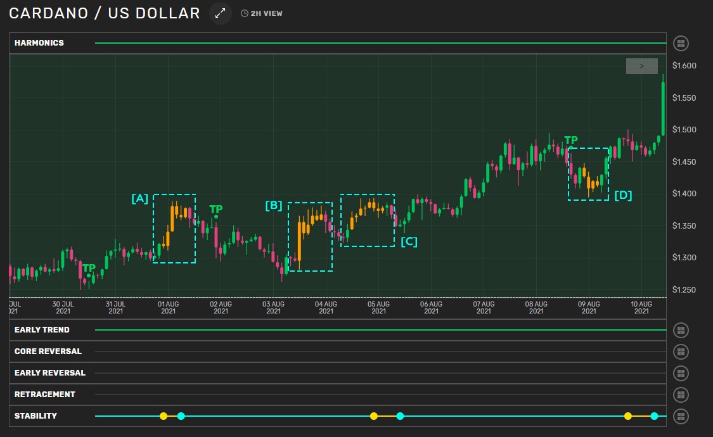
Task: Click the expand chart arrows icon
Action: click(221, 13)
